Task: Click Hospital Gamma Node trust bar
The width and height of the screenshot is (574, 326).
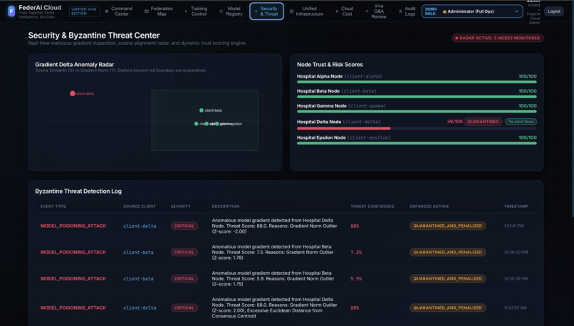Action: (417, 111)
